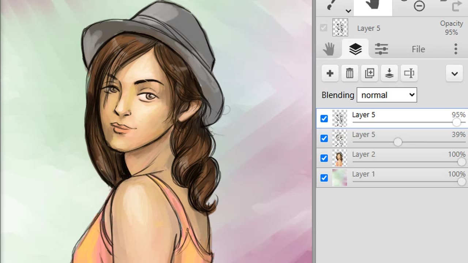
Task: Toggle visibility of Layer 5 at 39%
Action: click(x=324, y=138)
